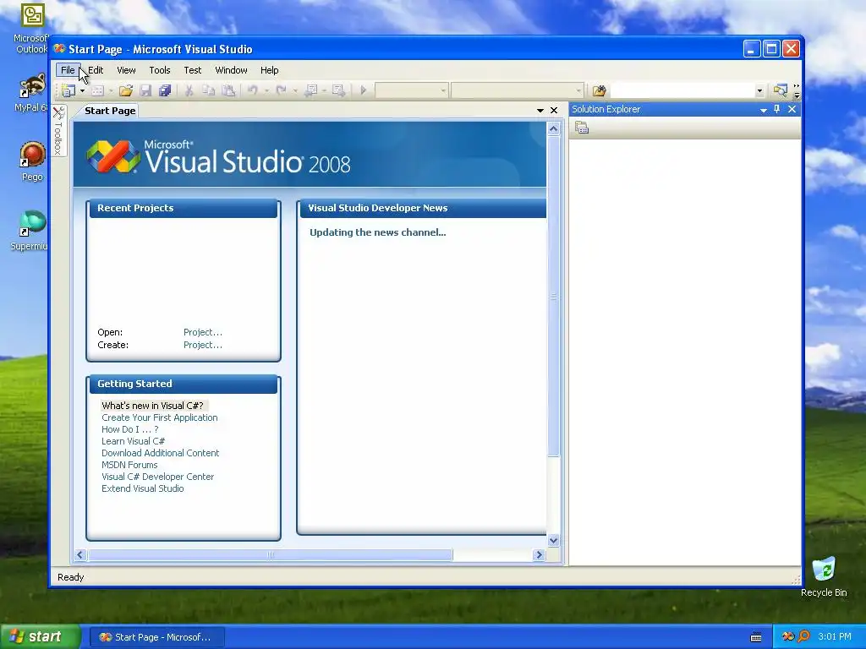
Task: Open the Toolbox side panel tab
Action: [x=58, y=131]
